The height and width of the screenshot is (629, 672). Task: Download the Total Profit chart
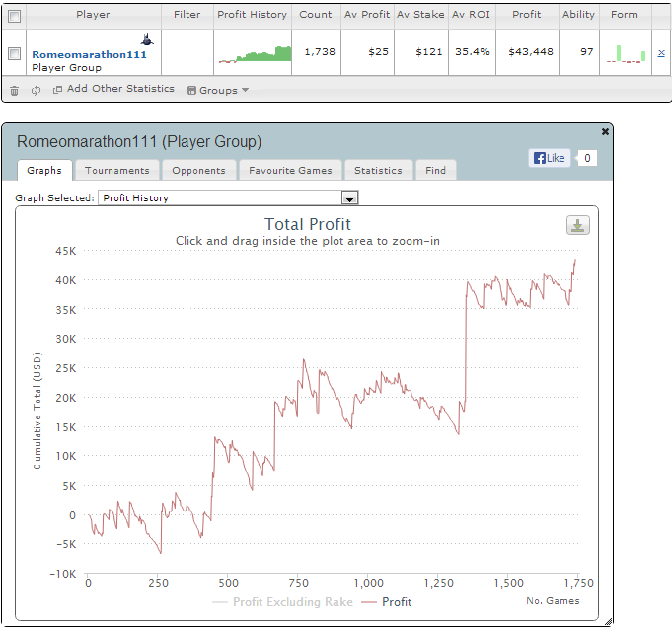click(577, 225)
